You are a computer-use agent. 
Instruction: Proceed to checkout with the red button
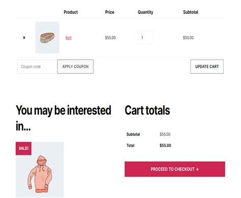tap(175, 169)
